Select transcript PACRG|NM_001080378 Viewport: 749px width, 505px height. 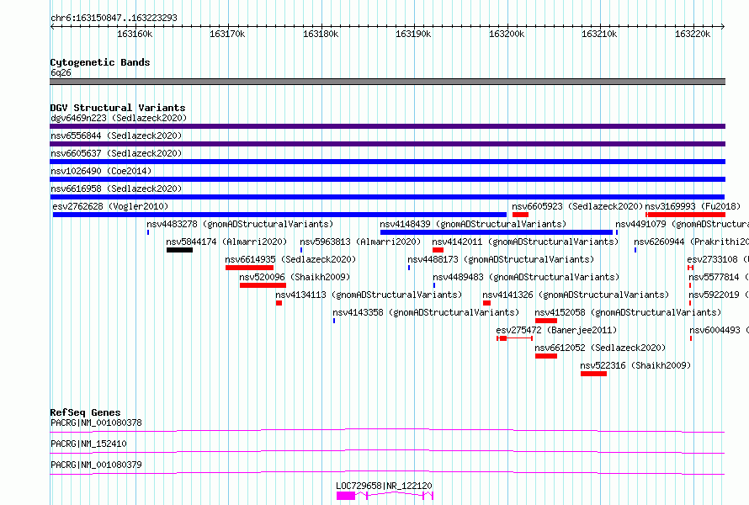[387, 431]
